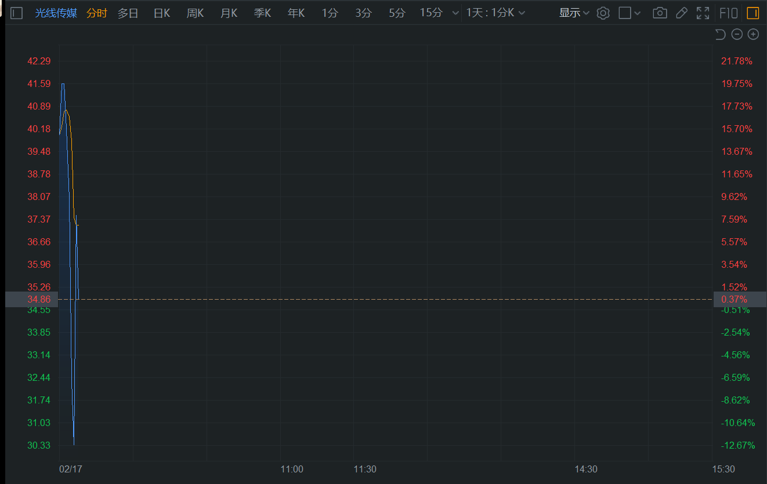This screenshot has height=484, width=767.
Task: Switch to the 多日 multi-day tab
Action: click(x=128, y=13)
